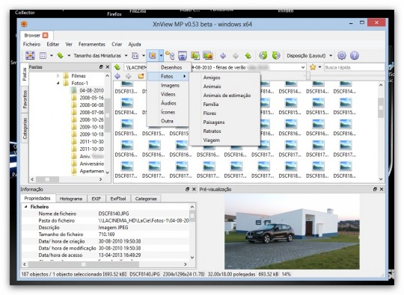Open Disposição (Layout) dropdown

coord(309,55)
